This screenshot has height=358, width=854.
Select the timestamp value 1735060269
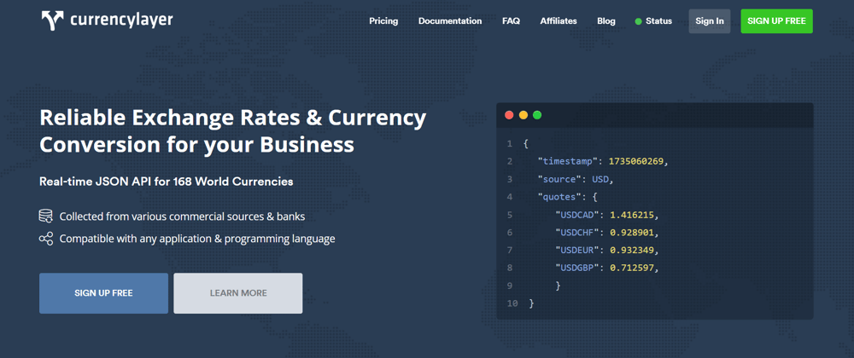point(635,161)
